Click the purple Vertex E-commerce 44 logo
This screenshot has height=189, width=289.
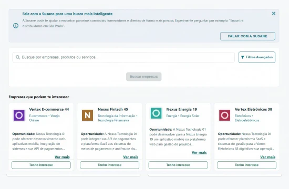click(19, 115)
